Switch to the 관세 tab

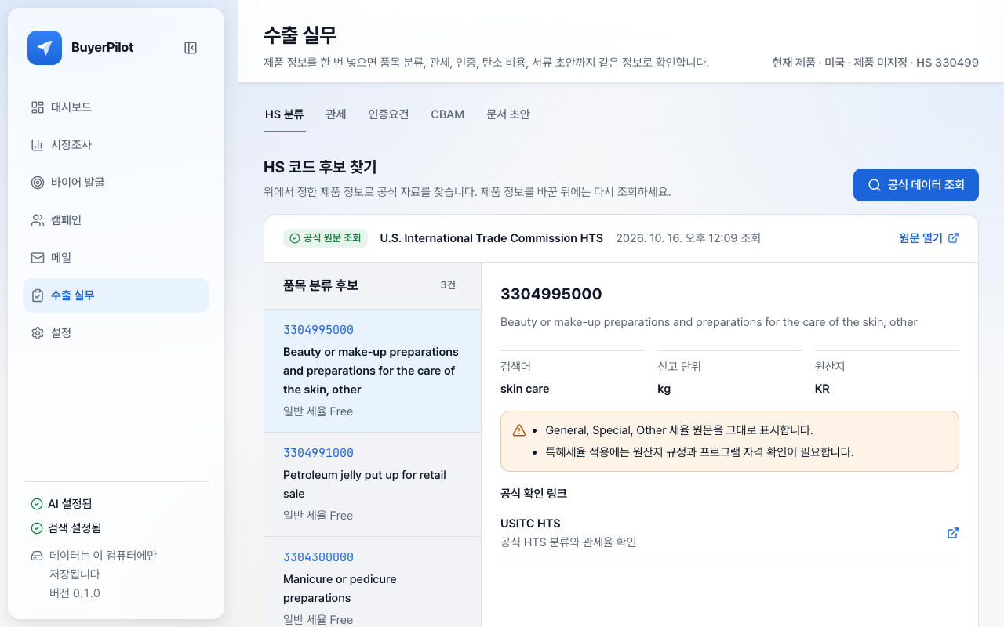pos(336,114)
